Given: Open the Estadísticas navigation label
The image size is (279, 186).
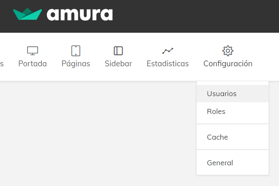Looking at the screenshot, I should pyautogui.click(x=168, y=64).
